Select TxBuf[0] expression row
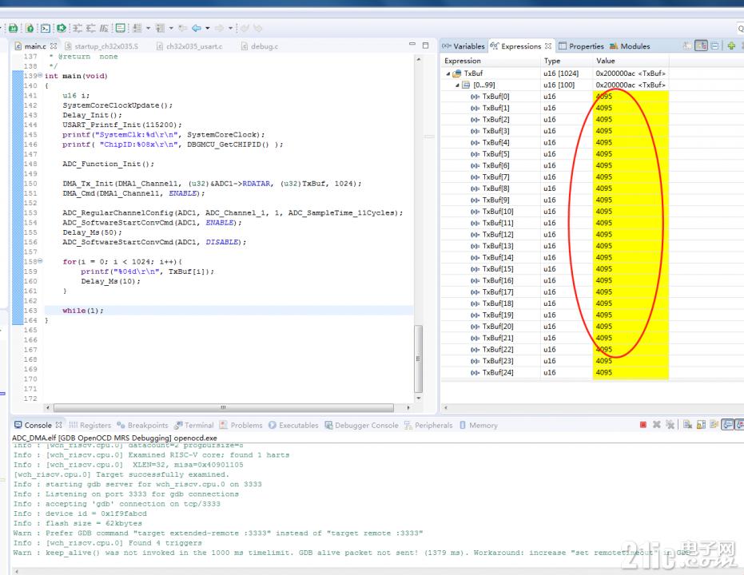The image size is (744, 575). pyautogui.click(x=555, y=96)
